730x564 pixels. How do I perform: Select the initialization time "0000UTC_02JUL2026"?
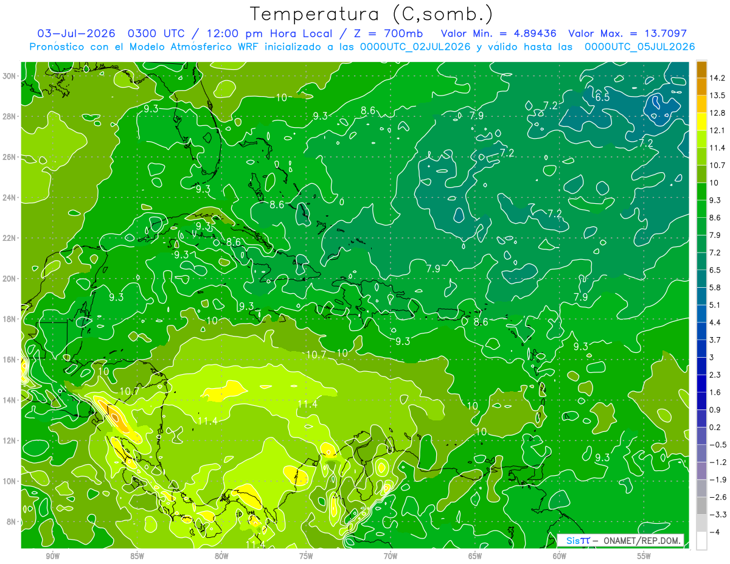pos(415,47)
